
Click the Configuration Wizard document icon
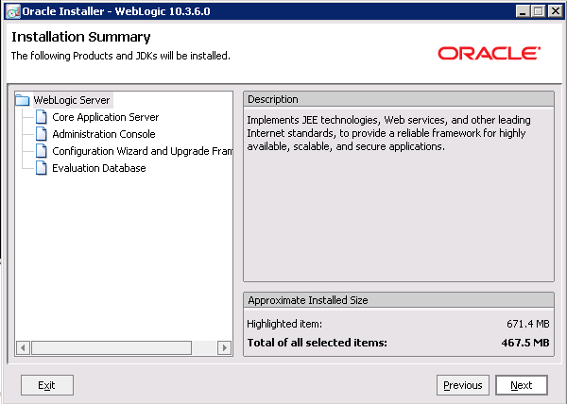click(x=42, y=151)
